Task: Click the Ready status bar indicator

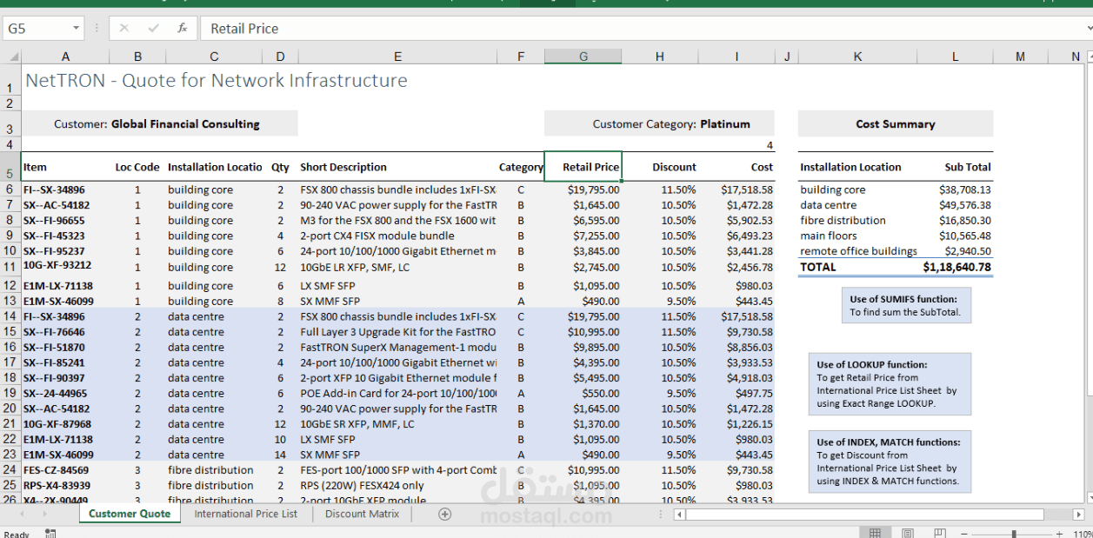Action: click(x=17, y=534)
